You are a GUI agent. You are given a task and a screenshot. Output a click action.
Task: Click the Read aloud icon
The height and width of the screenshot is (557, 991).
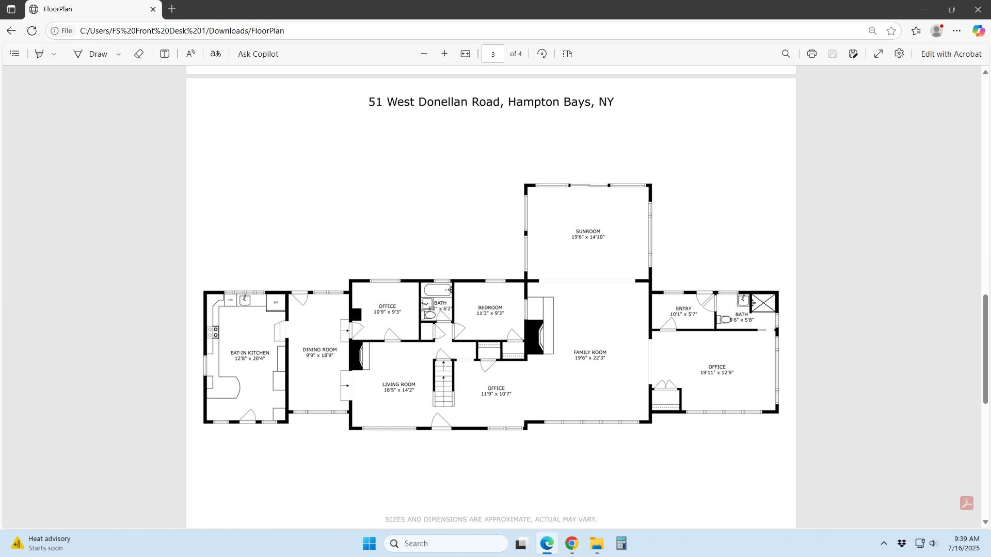tap(190, 54)
